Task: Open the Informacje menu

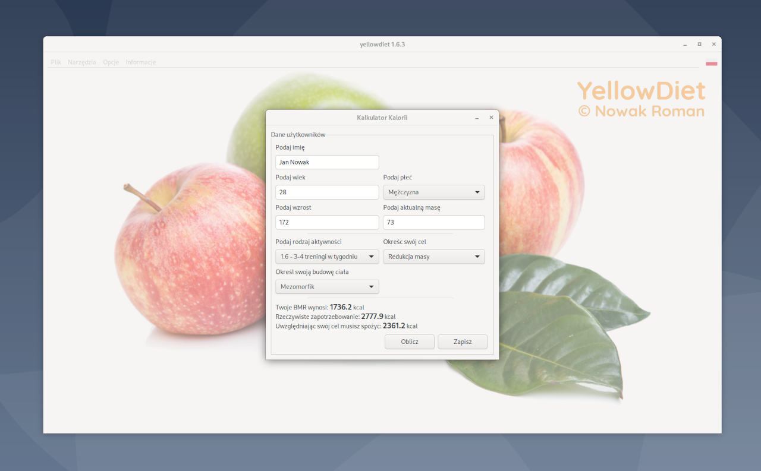Action: (140, 62)
